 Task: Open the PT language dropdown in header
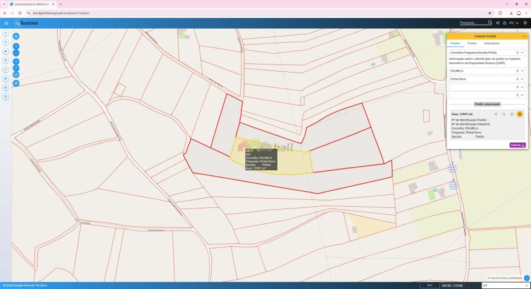coord(514,23)
